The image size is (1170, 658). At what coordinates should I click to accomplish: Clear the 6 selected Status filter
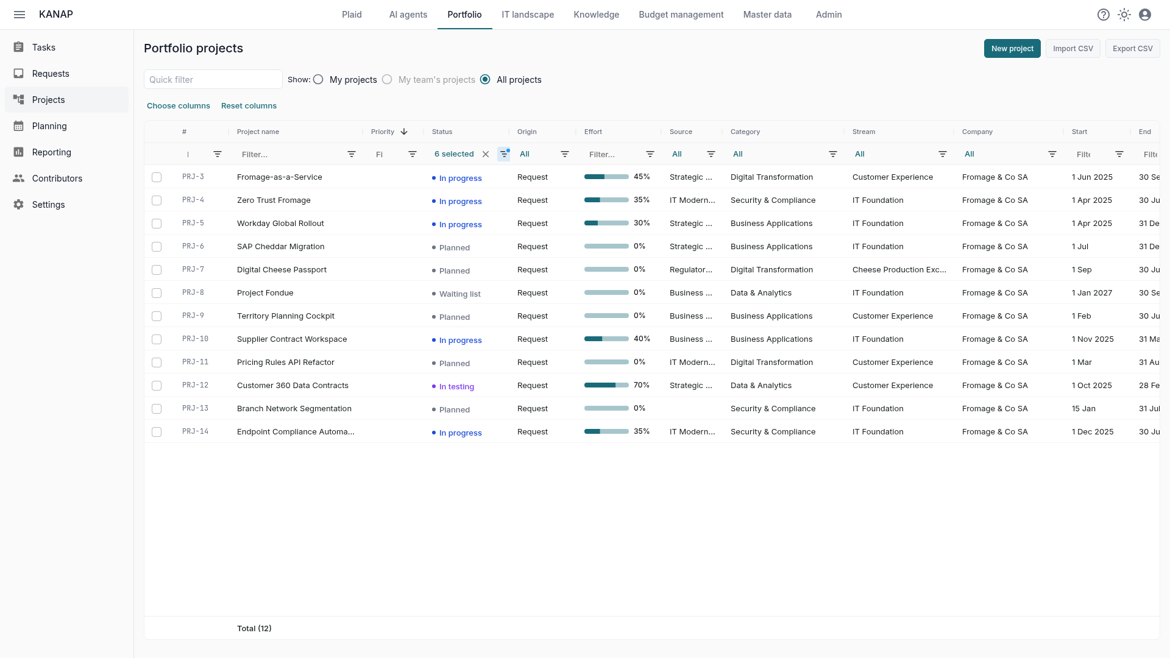point(486,154)
